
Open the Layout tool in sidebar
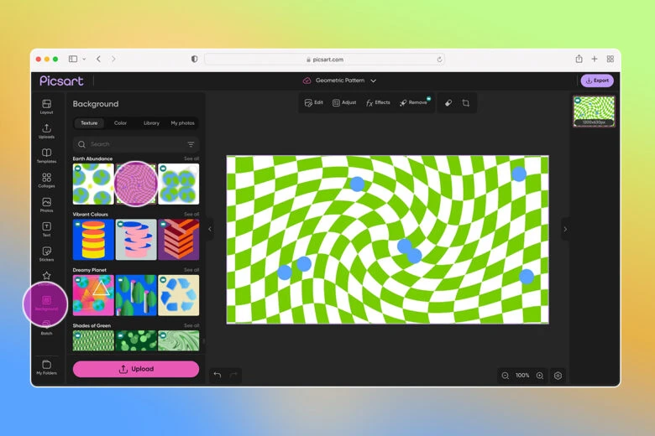tap(46, 106)
